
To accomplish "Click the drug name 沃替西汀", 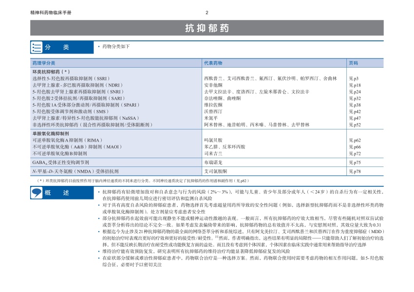I will 213,111.
